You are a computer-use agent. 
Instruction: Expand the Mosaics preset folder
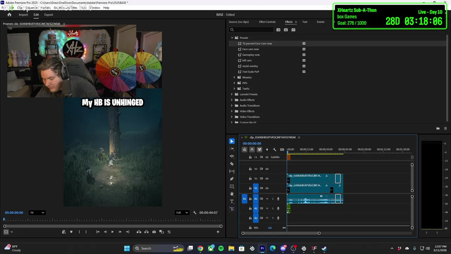point(234,77)
